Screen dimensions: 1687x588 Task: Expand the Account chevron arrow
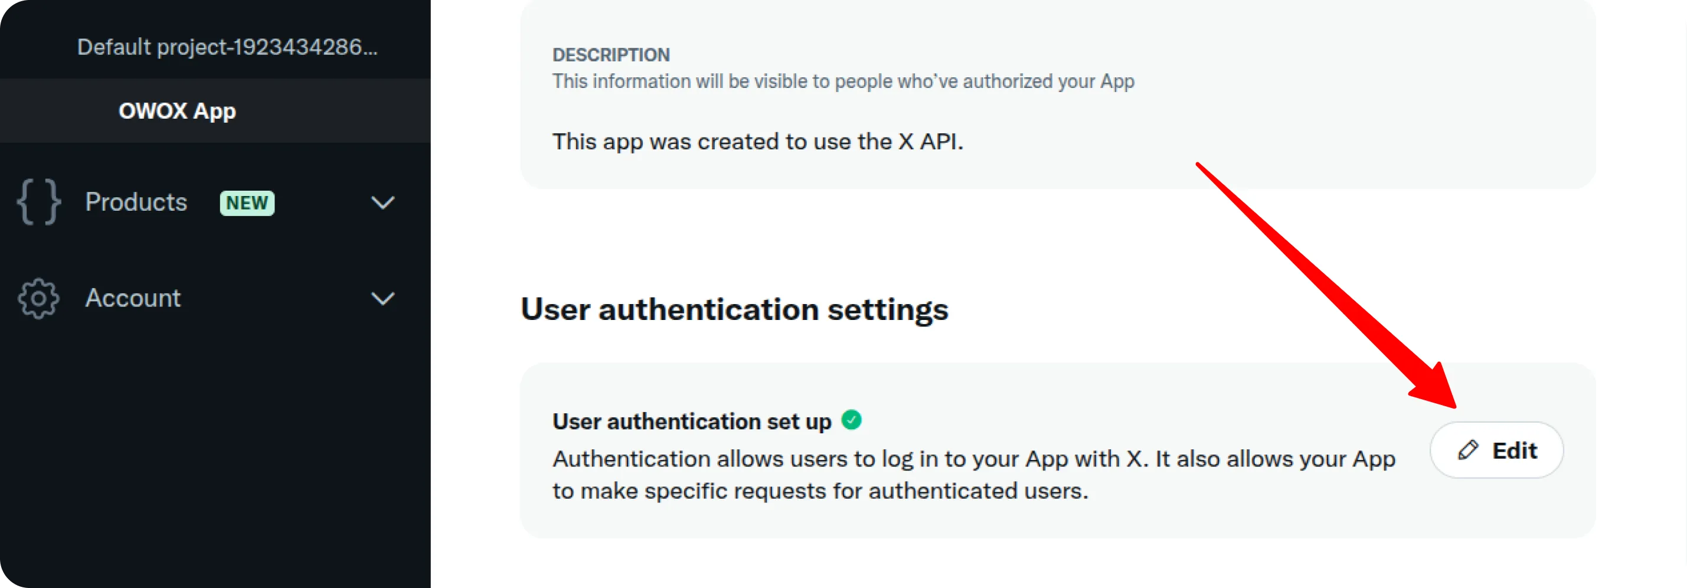pyautogui.click(x=383, y=299)
